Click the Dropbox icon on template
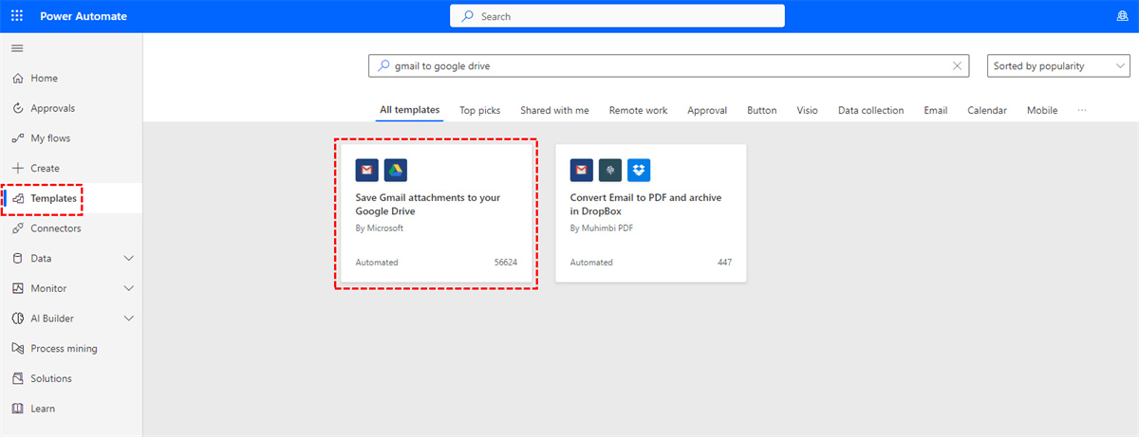Image resolution: width=1139 pixels, height=437 pixels. click(639, 170)
